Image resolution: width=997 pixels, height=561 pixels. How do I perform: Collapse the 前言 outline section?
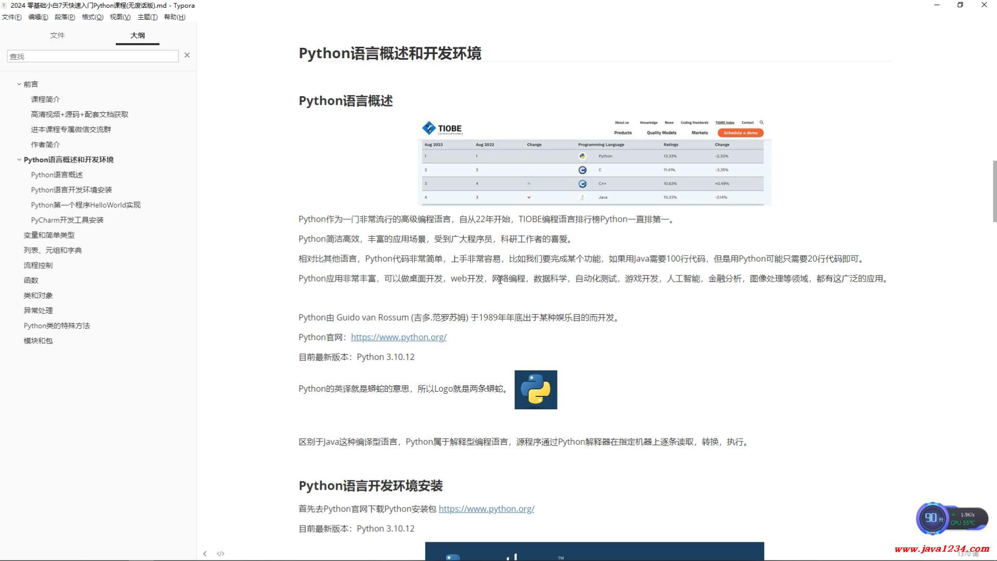click(19, 84)
